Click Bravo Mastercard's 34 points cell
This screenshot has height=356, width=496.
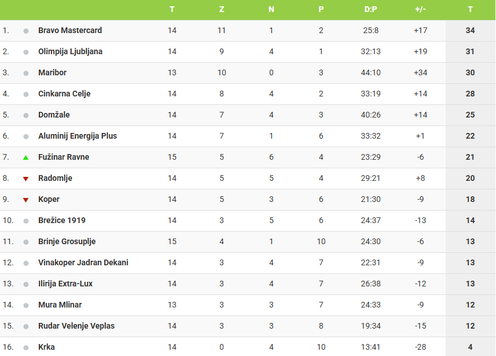click(x=470, y=30)
